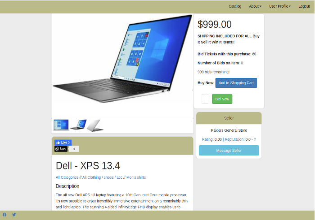Expand the About dropdown menu
The width and height of the screenshot is (315, 220).
255,6
